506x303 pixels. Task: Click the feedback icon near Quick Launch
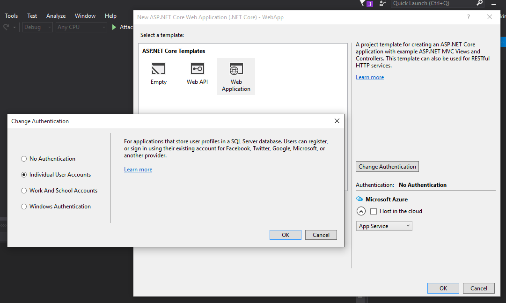(382, 3)
